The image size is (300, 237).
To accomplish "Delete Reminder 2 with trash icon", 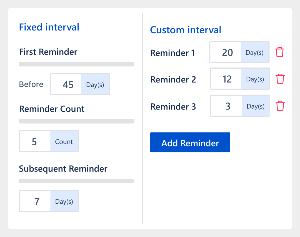I will 280,79.
